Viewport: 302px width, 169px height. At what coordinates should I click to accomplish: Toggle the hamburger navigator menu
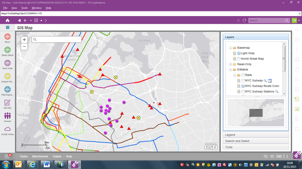tap(8, 27)
